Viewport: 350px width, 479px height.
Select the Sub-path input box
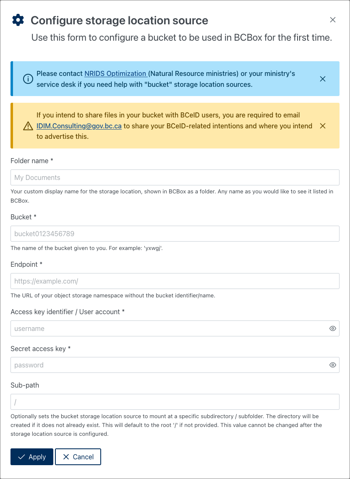pyautogui.click(x=175, y=402)
